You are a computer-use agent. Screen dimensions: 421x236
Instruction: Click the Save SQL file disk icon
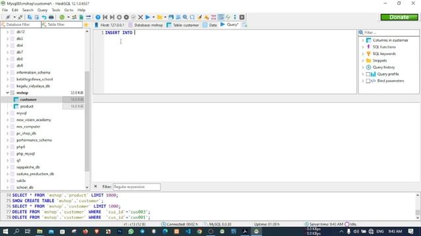coord(171,17)
